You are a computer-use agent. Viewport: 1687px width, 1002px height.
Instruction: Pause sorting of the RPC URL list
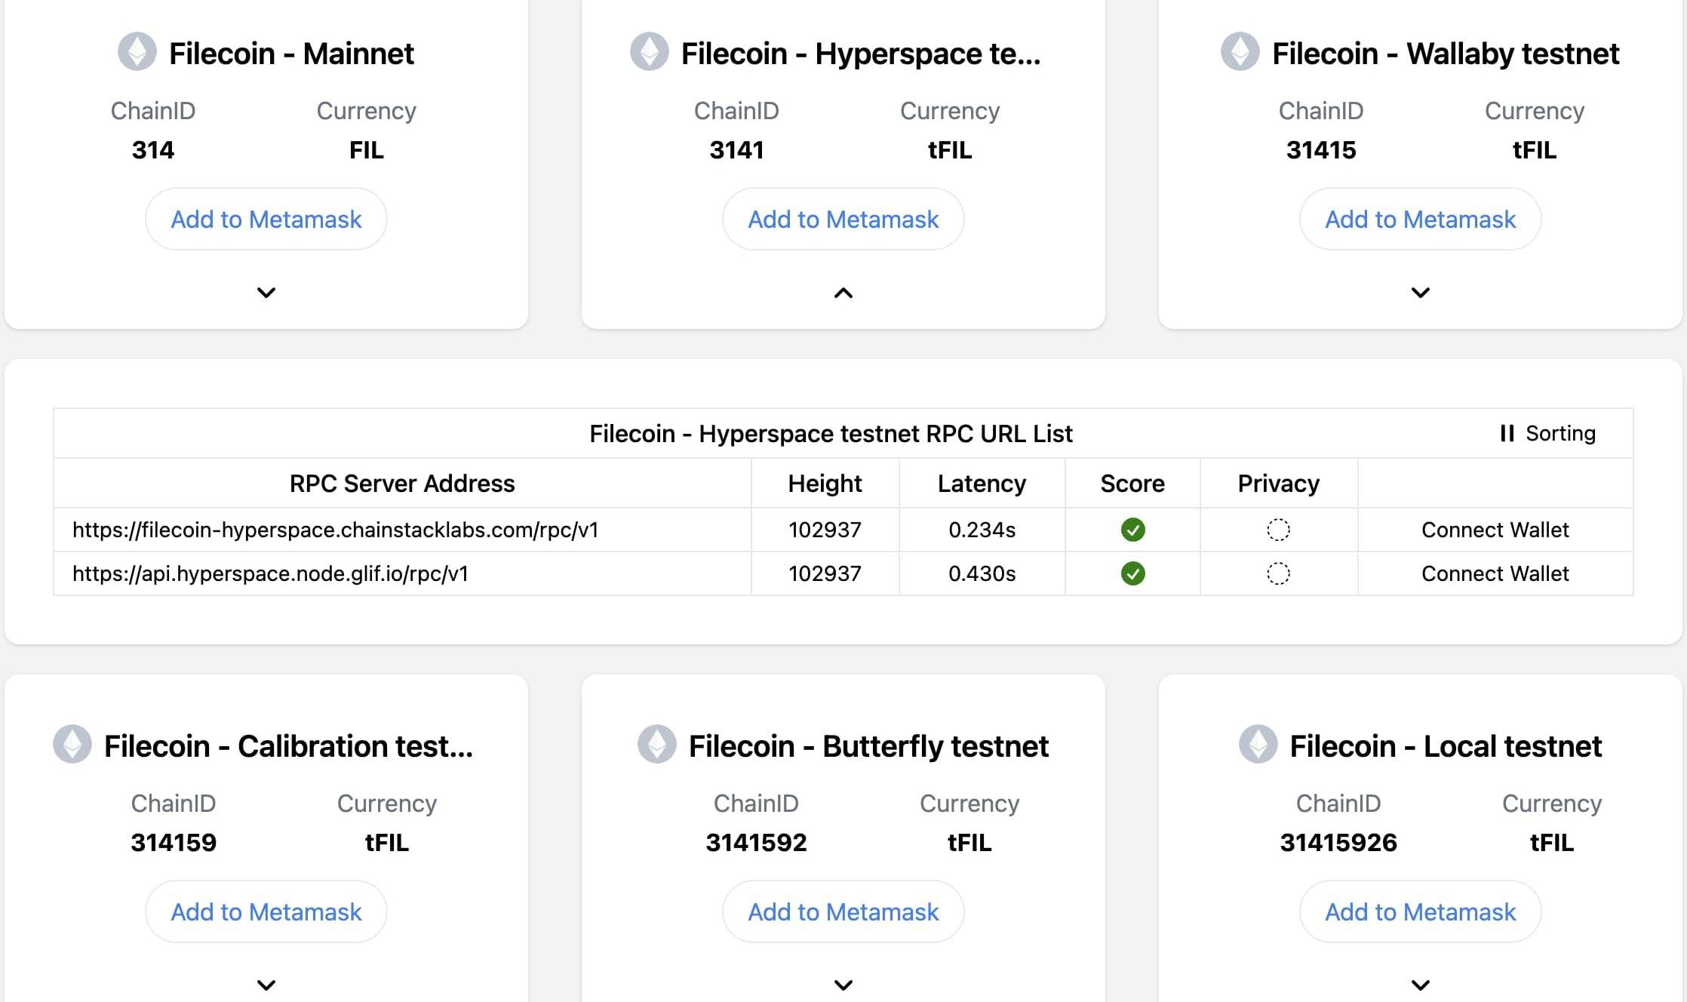click(x=1547, y=433)
